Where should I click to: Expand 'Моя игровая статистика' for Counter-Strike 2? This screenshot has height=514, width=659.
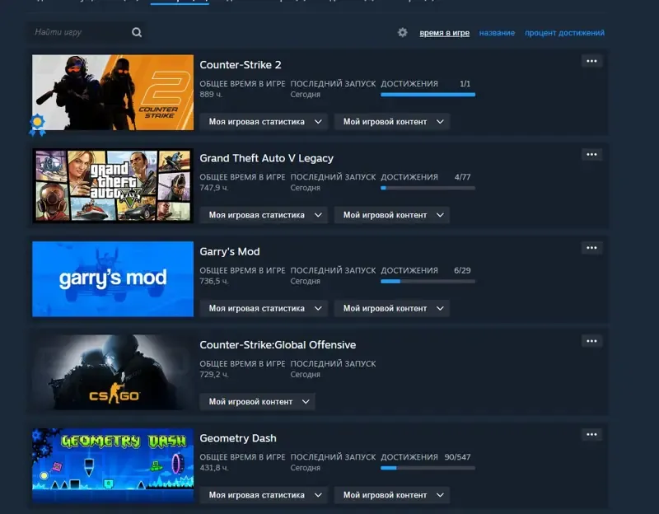tap(264, 122)
